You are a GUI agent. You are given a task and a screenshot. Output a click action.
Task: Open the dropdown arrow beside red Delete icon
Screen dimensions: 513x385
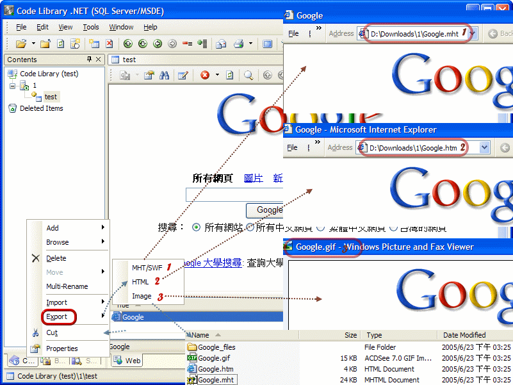[217, 75]
